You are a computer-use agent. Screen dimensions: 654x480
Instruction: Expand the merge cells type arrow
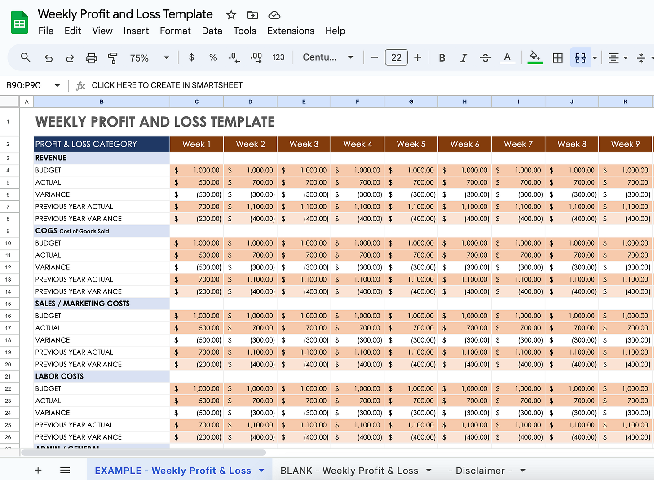595,57
